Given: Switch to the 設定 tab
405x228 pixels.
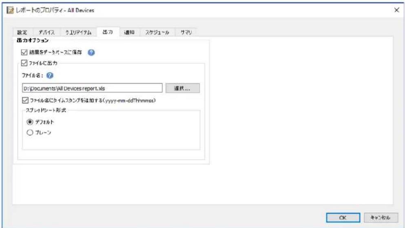Looking at the screenshot, I should click(x=22, y=32).
